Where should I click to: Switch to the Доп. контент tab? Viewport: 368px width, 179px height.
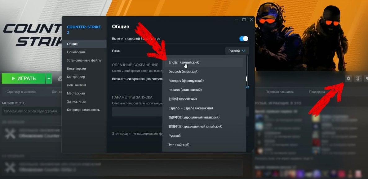pos(84,85)
